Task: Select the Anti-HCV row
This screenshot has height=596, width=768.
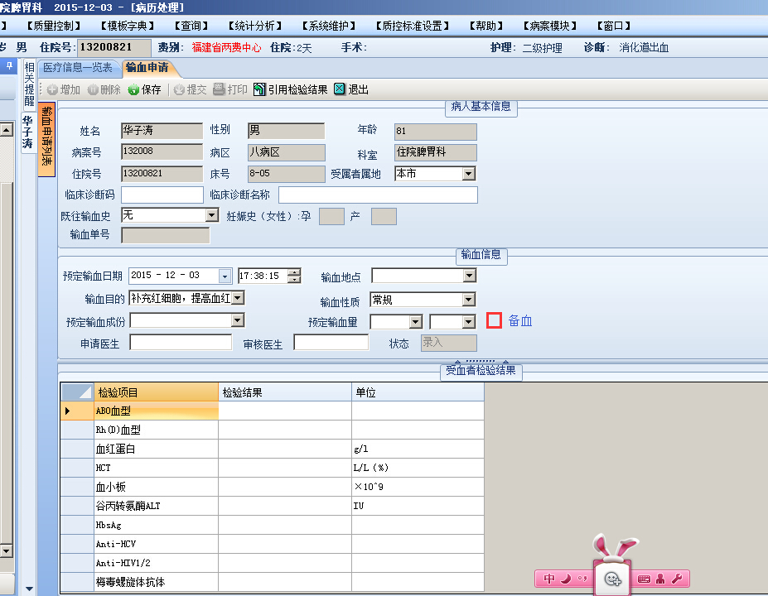Action: (x=273, y=544)
